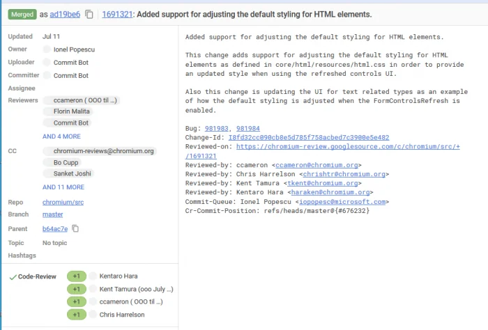
Task: Open change number 1691321
Action: (x=119, y=14)
